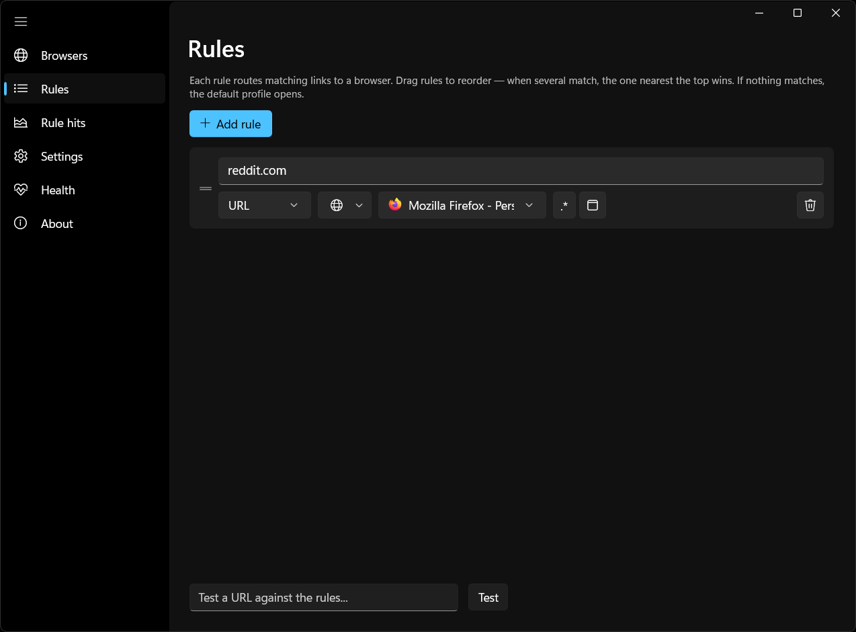The image size is (856, 632).
Task: Close the application window
Action: click(836, 13)
